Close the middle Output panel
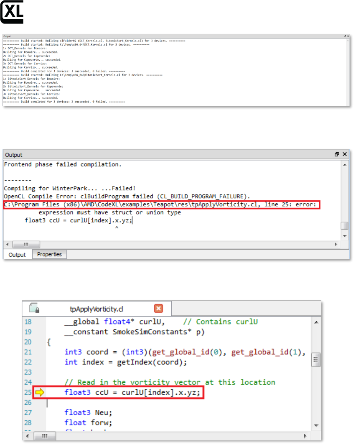Viewport: 356px width, 445px height. (x=345, y=154)
